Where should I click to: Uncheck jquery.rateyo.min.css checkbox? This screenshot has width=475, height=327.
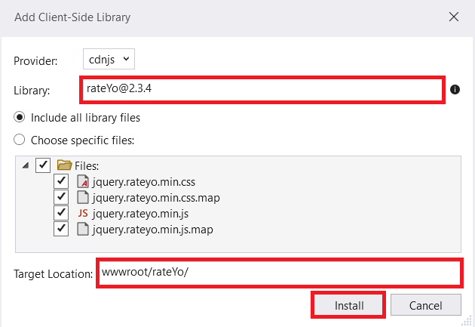(x=61, y=181)
